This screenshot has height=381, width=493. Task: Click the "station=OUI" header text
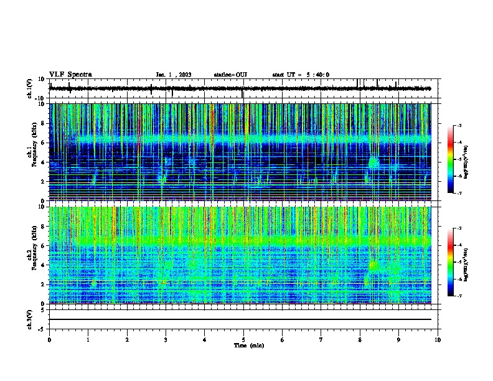230,75
